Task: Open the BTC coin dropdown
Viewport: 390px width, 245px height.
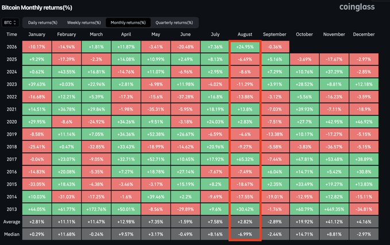Action: pos(10,22)
